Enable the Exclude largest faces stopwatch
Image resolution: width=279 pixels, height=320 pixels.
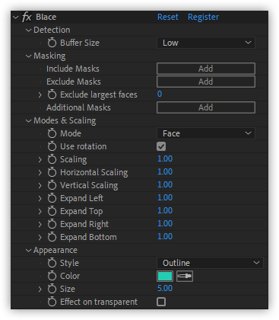(52, 94)
